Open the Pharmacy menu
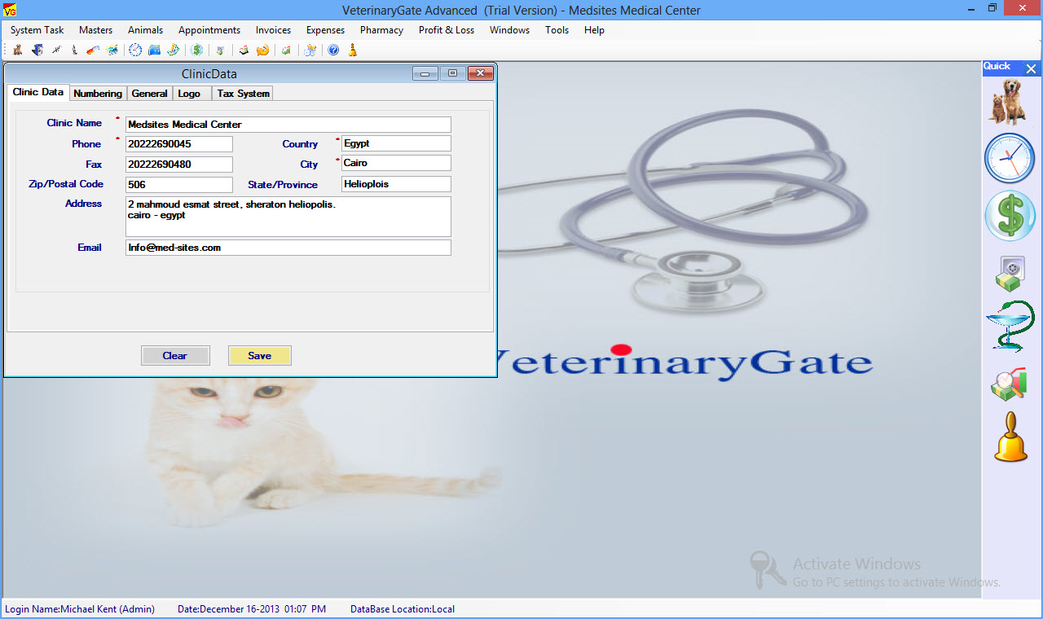Image resolution: width=1043 pixels, height=619 pixels. click(381, 30)
